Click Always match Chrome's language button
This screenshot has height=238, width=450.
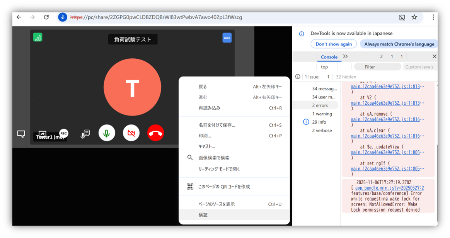pyautogui.click(x=399, y=44)
